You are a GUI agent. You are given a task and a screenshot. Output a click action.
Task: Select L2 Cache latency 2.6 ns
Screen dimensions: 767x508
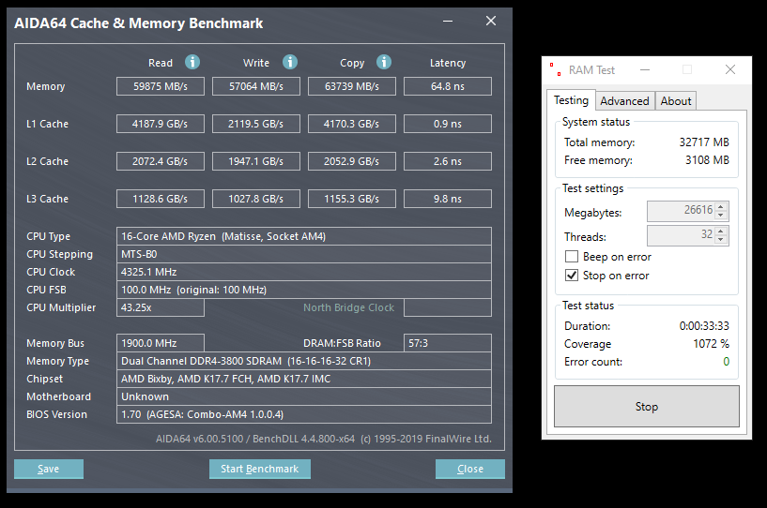click(448, 161)
